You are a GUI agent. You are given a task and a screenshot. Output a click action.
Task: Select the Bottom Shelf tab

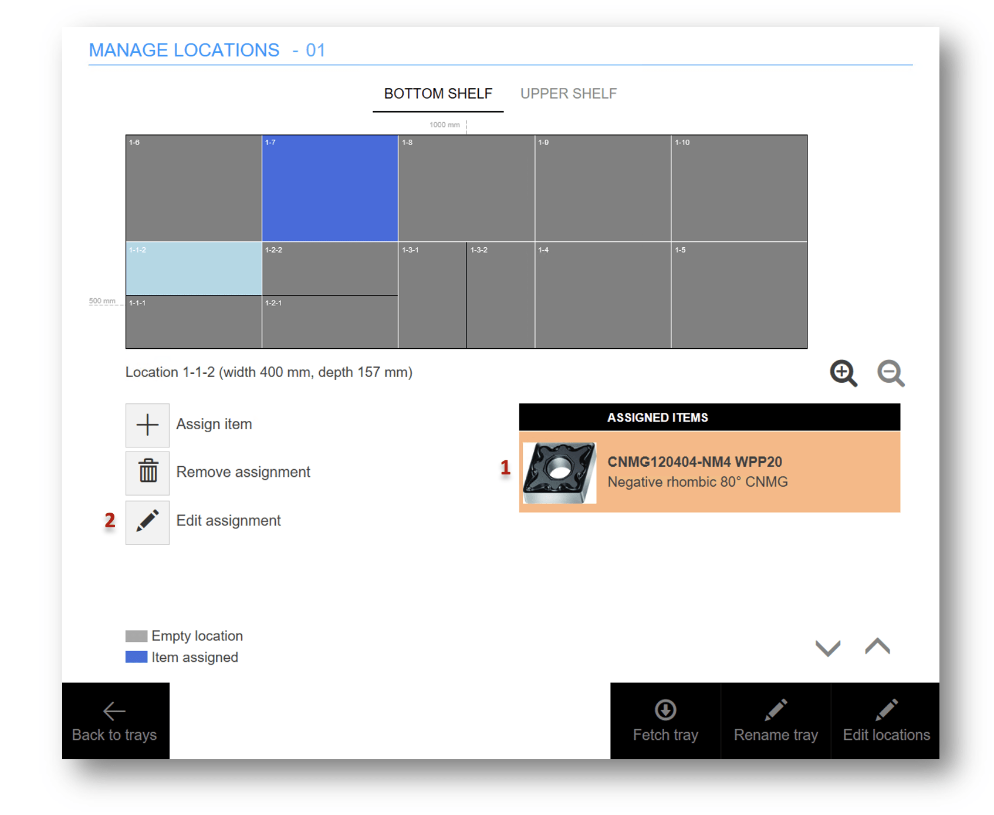[438, 94]
